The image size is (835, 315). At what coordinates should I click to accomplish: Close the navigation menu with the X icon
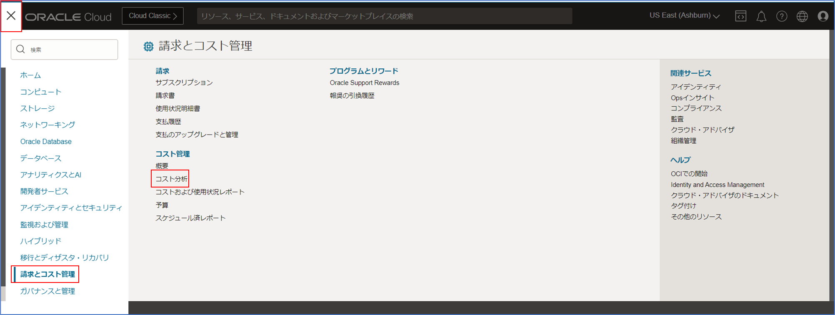coord(11,16)
